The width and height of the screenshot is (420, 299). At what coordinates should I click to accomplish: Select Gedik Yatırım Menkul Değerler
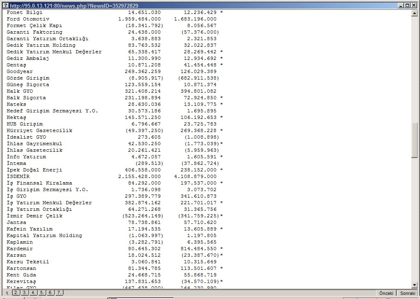pyautogui.click(x=54, y=52)
